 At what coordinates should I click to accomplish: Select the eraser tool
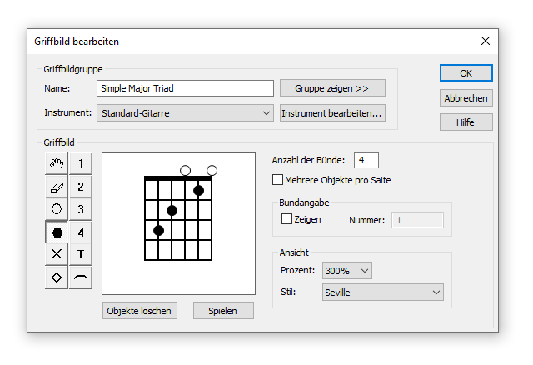57,187
